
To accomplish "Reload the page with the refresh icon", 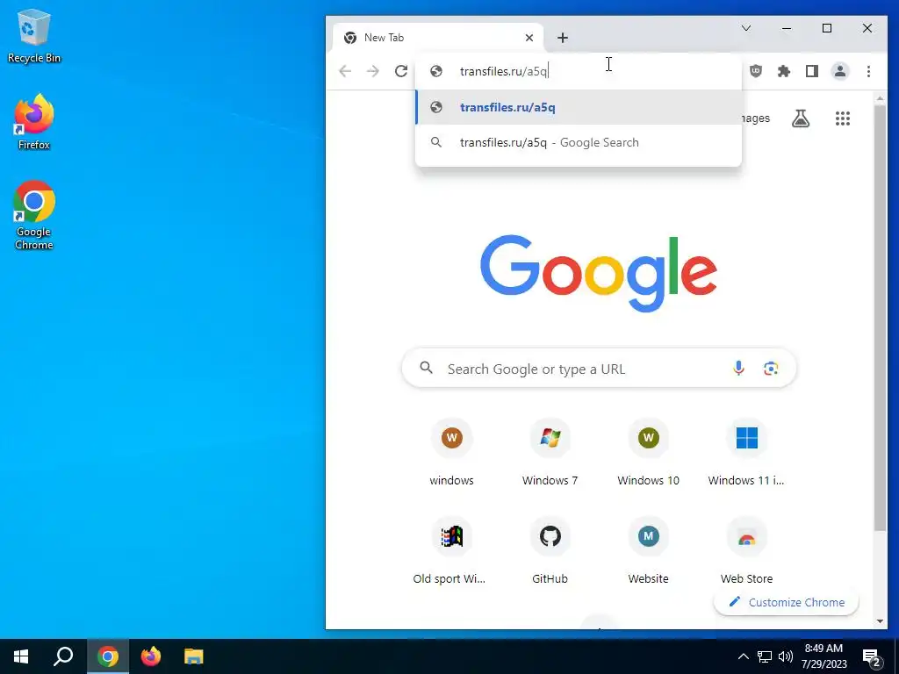I will 400,71.
